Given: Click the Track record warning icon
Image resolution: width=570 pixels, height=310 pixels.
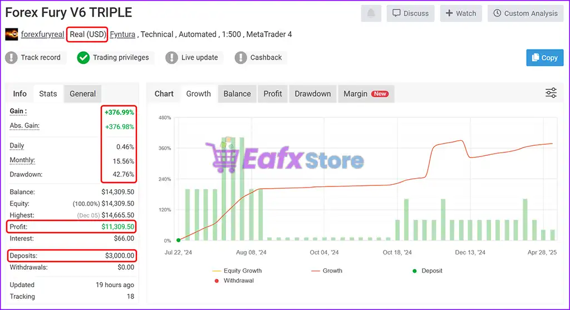Looking at the screenshot, I should pos(12,57).
